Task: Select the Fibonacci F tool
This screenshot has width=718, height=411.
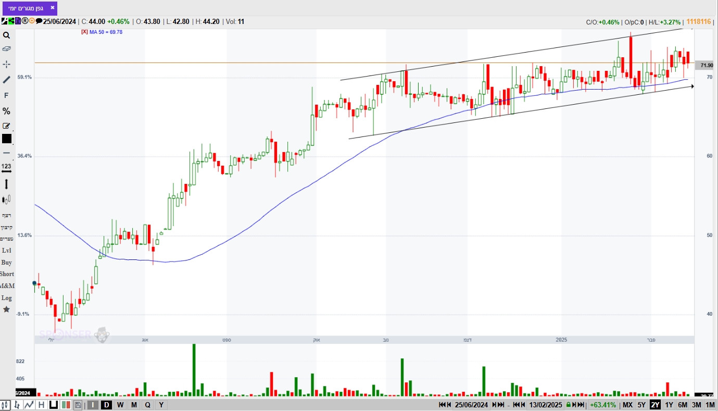Action: 6,95
